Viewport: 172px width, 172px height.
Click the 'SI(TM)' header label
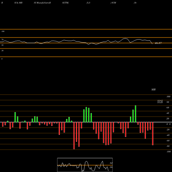coord(65,3)
